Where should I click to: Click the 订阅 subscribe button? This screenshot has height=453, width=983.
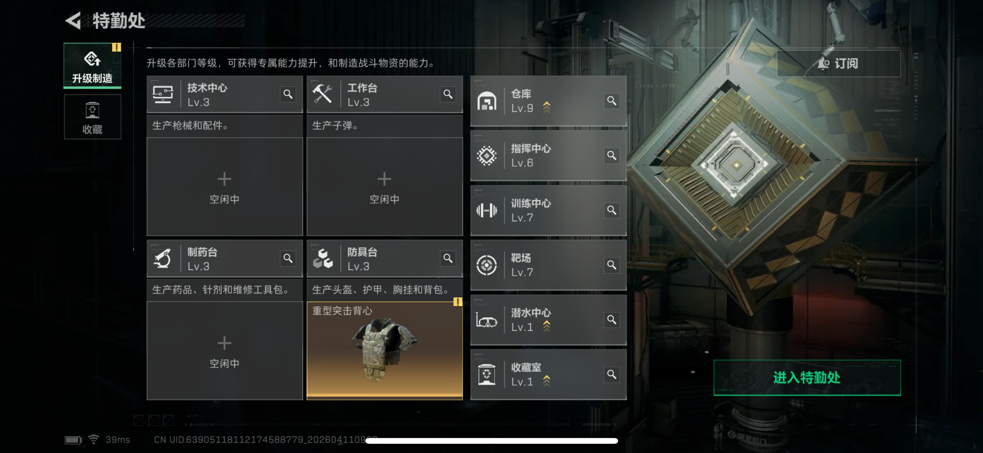(x=838, y=63)
